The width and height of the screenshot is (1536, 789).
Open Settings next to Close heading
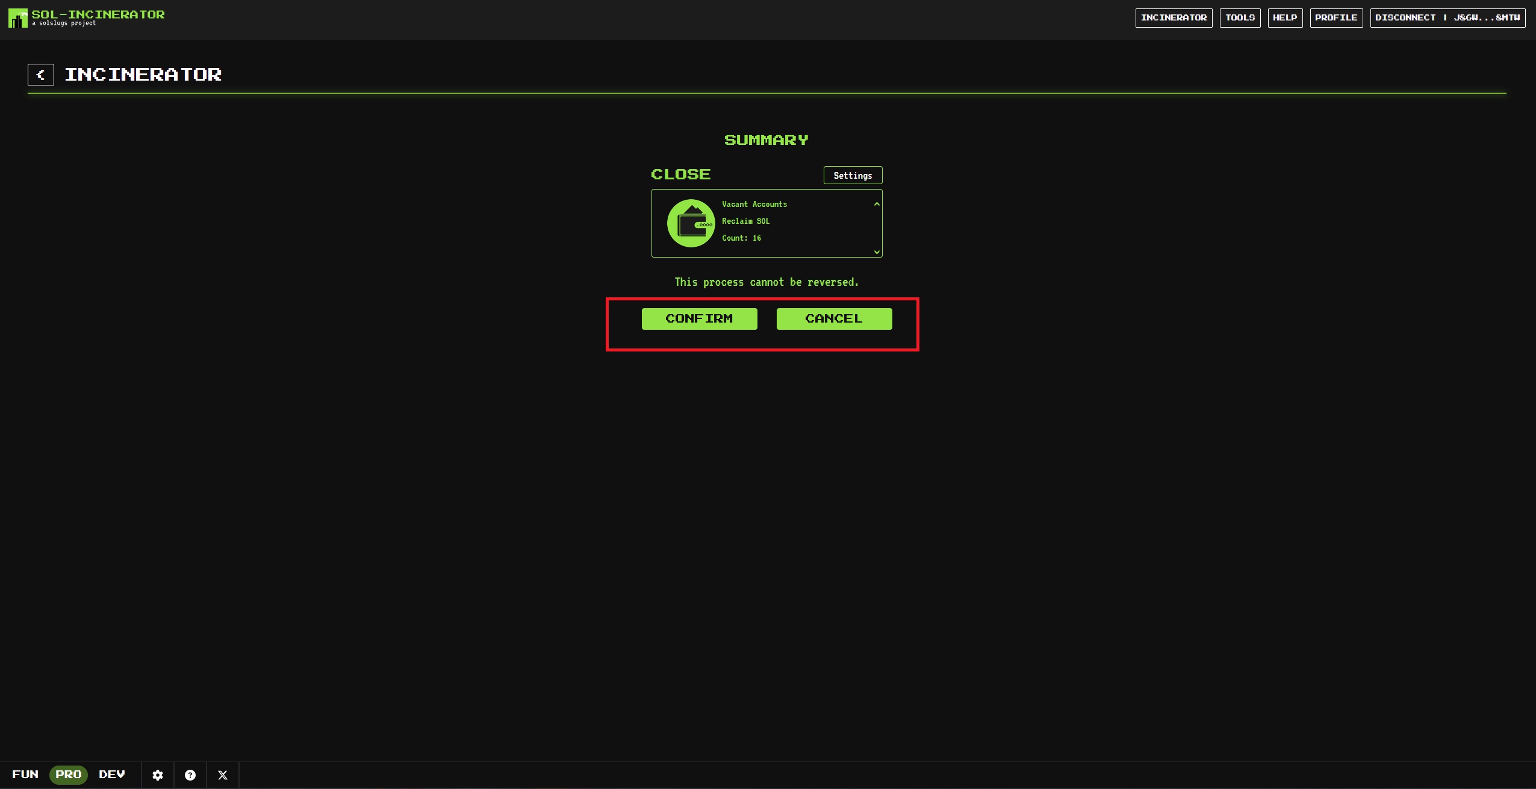click(x=853, y=175)
